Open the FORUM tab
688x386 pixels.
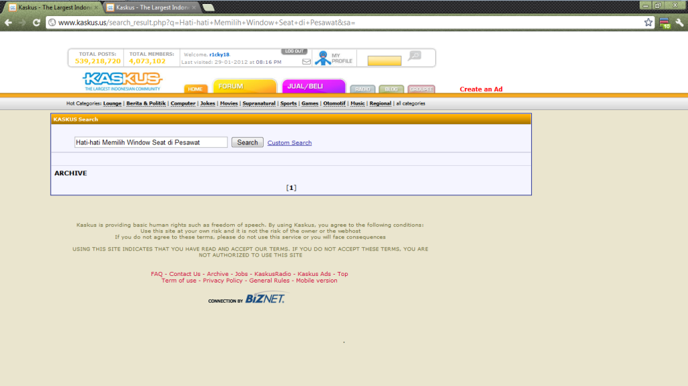click(245, 87)
